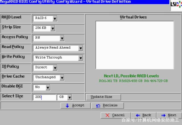Viewport: 182px width, 125px height.
Task: Open the IO Policy dropdown
Action: coord(45,68)
